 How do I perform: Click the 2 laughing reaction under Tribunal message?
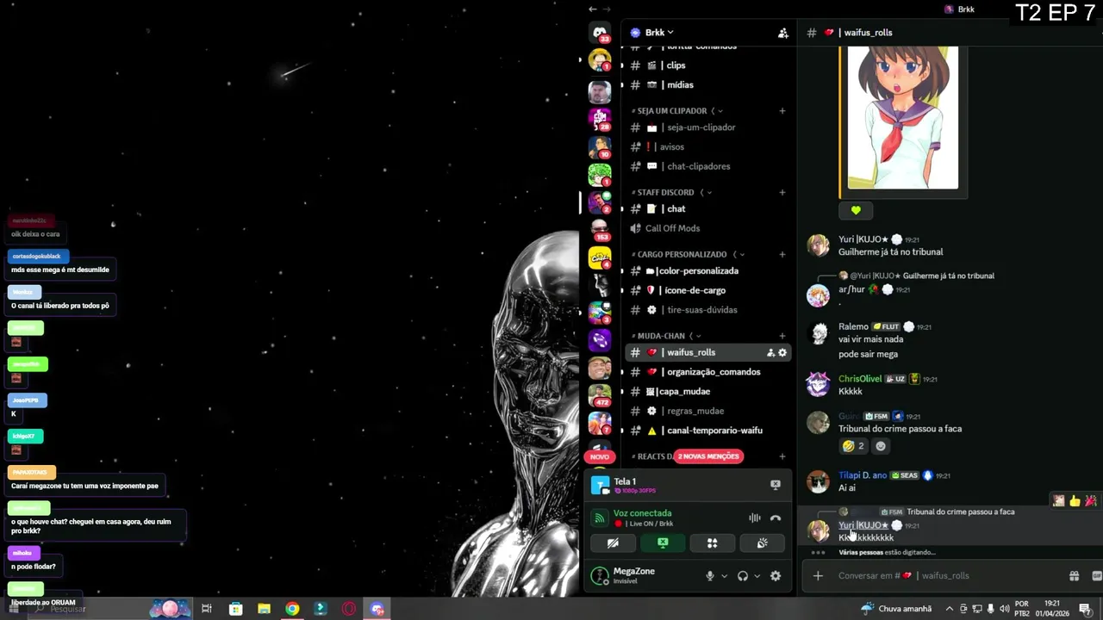854,446
